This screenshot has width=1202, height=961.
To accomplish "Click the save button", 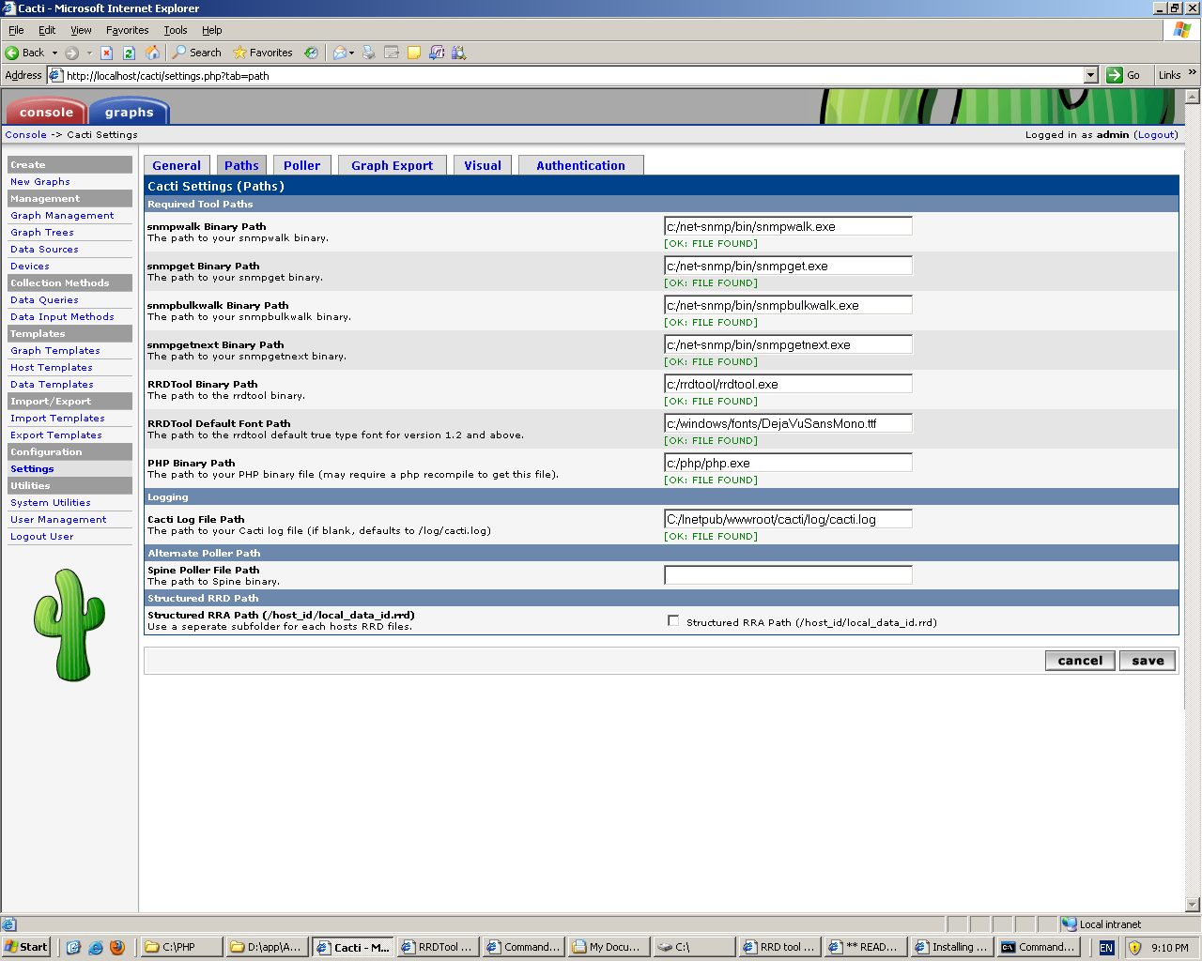I will click(x=1148, y=661).
